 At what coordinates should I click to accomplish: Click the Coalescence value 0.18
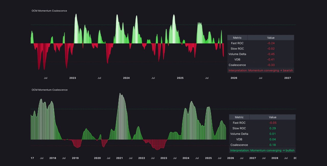[273, 145]
